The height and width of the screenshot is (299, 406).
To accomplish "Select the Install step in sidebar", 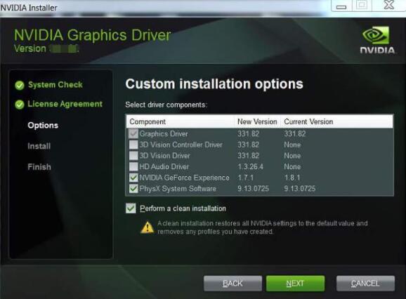I will (x=39, y=146).
